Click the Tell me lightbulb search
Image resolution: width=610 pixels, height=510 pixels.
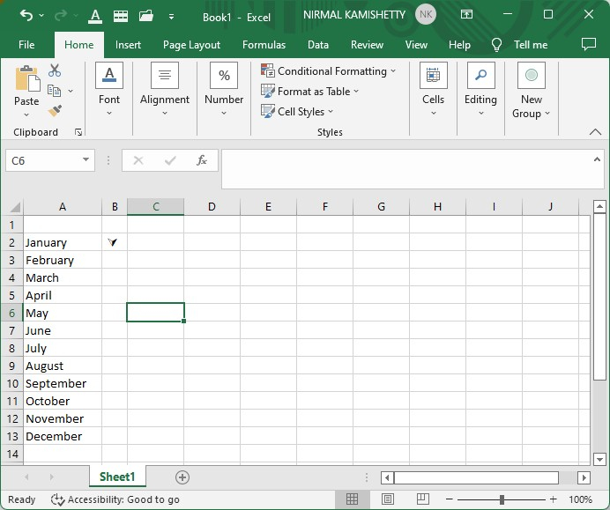point(520,45)
